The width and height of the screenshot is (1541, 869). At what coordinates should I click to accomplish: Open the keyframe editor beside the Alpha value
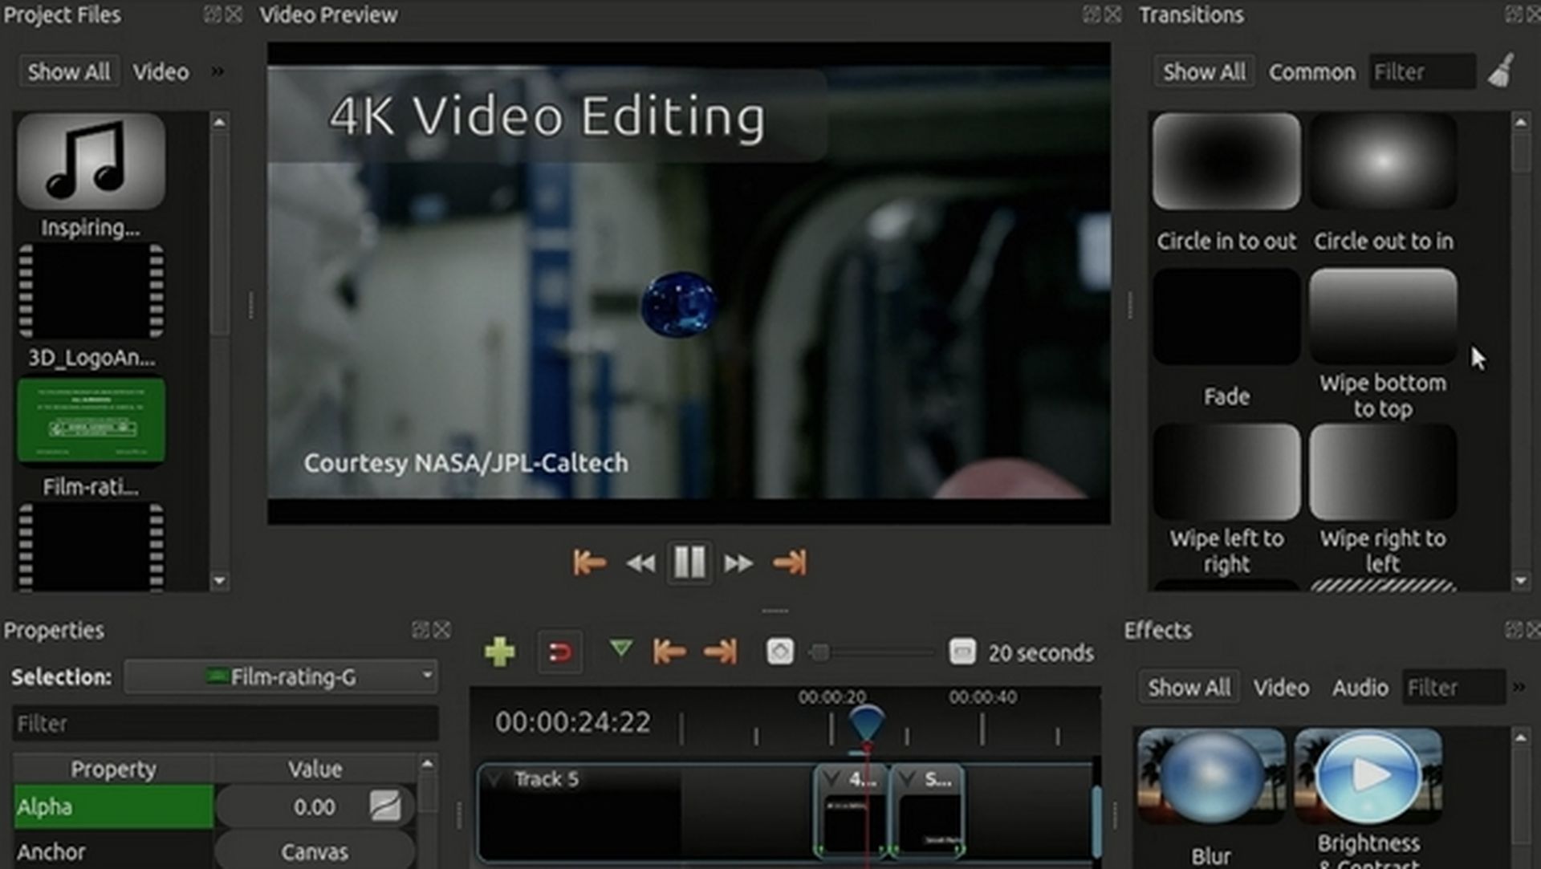(x=387, y=806)
